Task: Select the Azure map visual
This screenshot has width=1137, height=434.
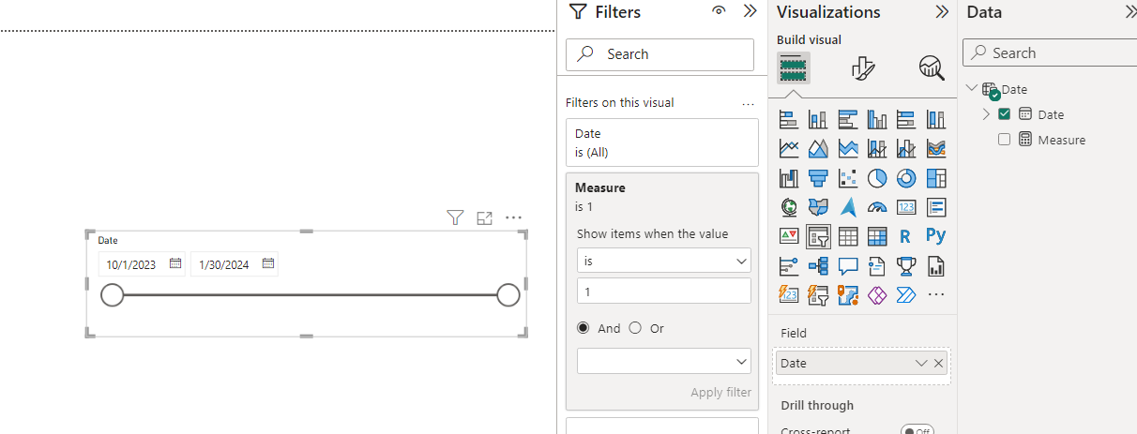Action: coord(848,207)
